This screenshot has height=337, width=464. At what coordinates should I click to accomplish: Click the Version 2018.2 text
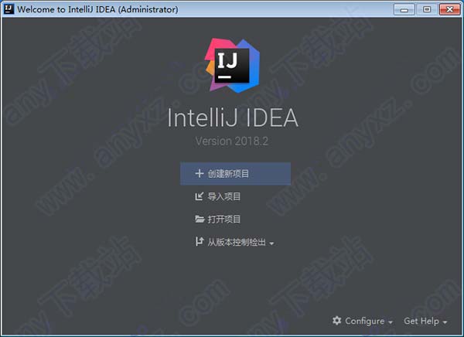[x=232, y=141]
